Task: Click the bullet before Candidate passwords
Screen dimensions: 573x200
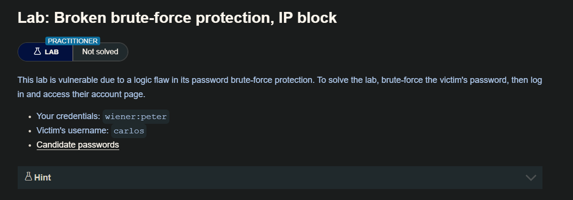Action: coord(30,145)
